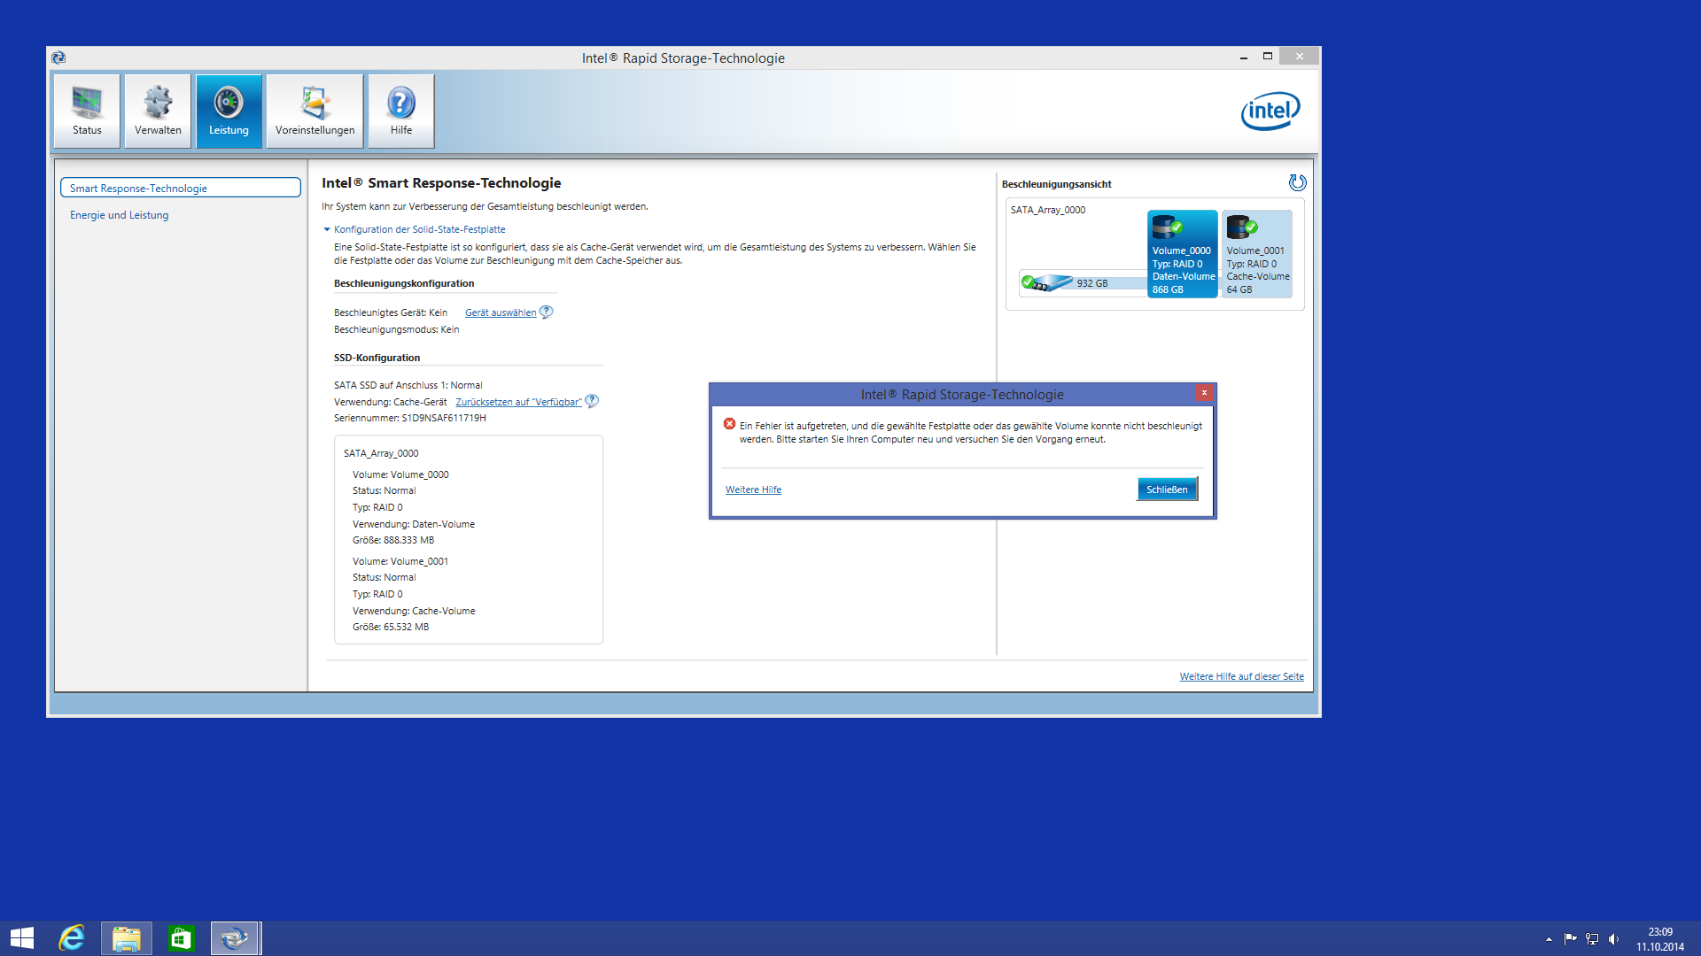The image size is (1701, 956).
Task: Select Volume_0001 Cache-Volume tile
Action: coord(1256,254)
